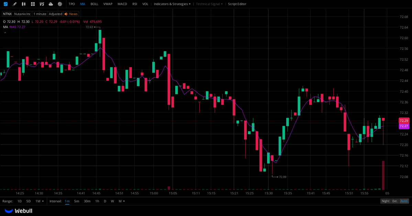This screenshot has width=412, height=216.
Task: Click the orange News speaker icon
Action: point(66,14)
